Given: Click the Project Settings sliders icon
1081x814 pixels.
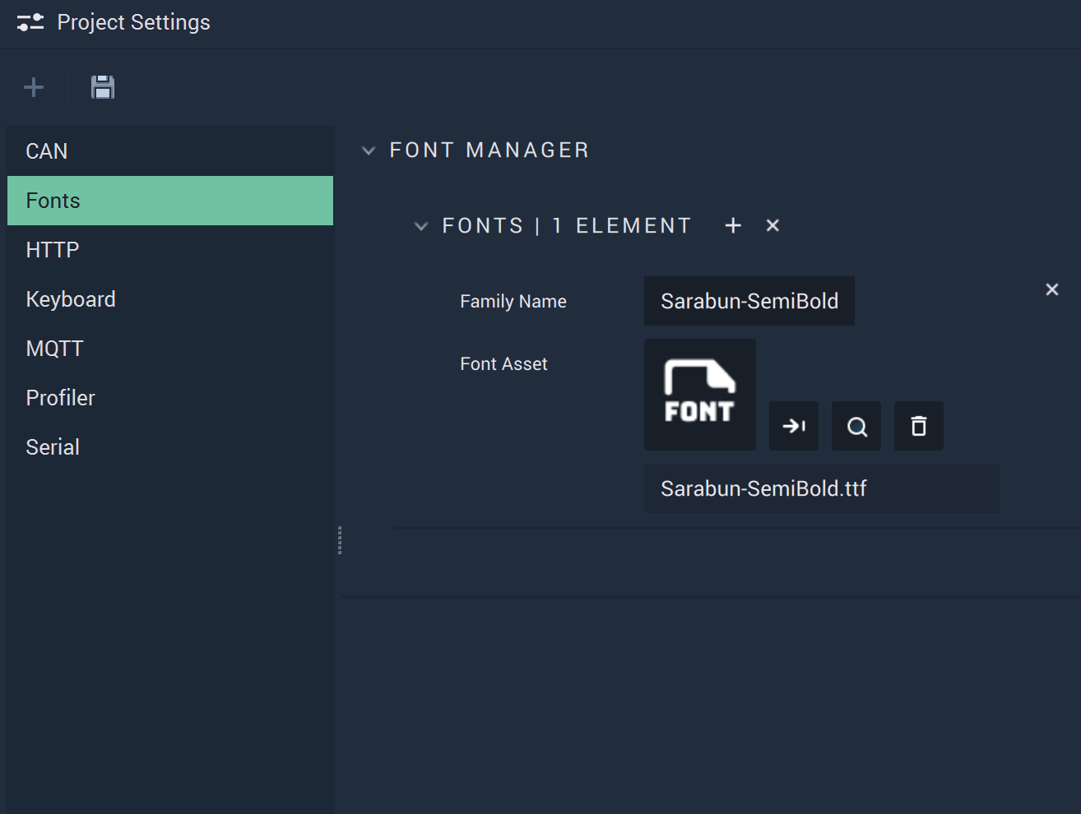Looking at the screenshot, I should click(x=30, y=22).
